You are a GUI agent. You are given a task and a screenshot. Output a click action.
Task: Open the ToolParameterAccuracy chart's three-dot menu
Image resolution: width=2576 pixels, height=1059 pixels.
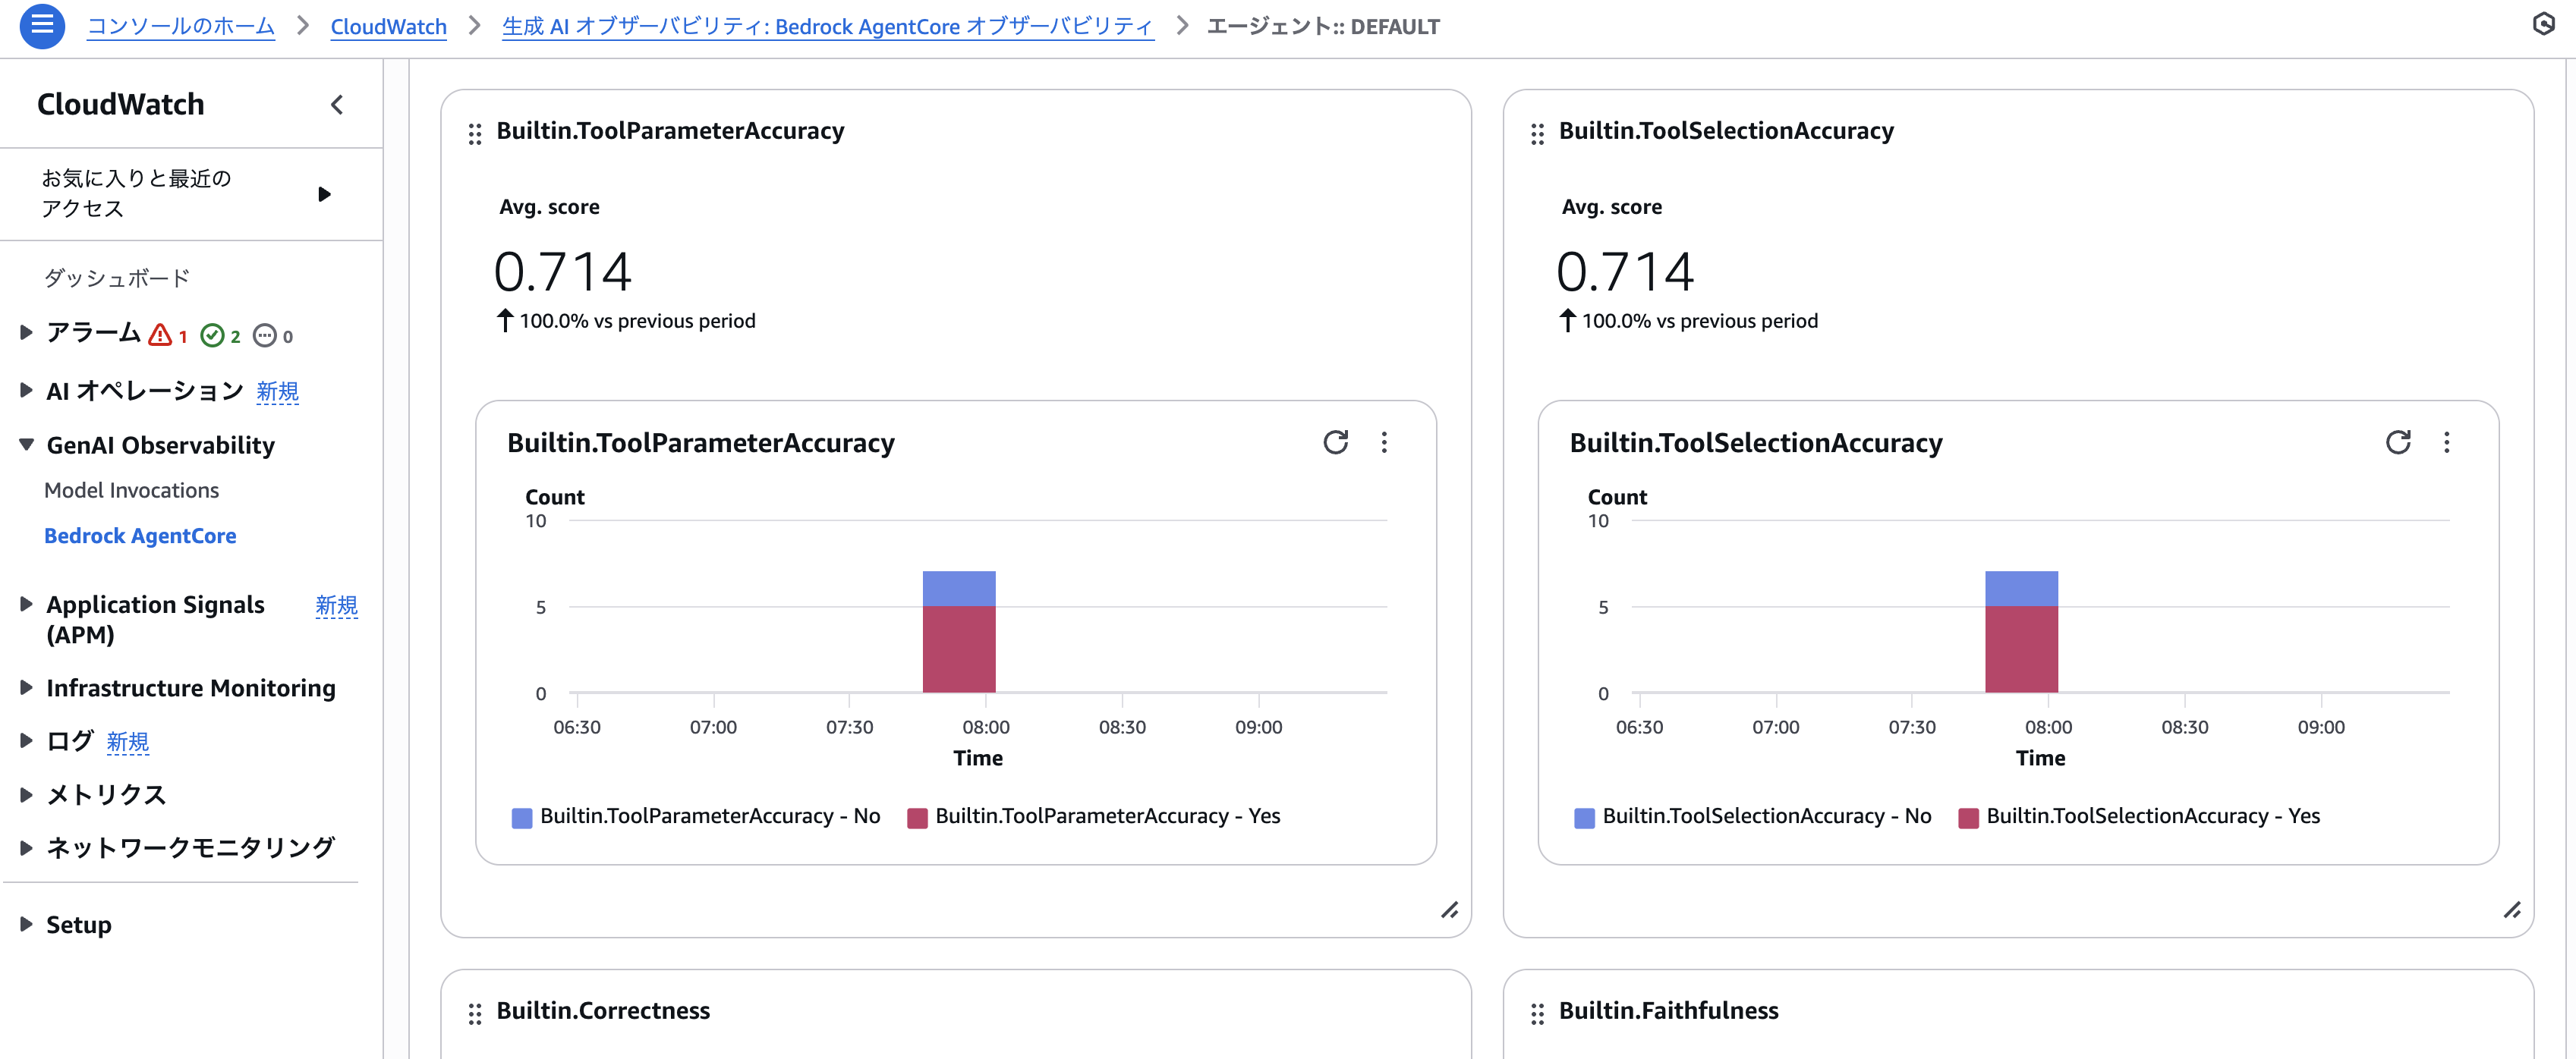[1384, 442]
